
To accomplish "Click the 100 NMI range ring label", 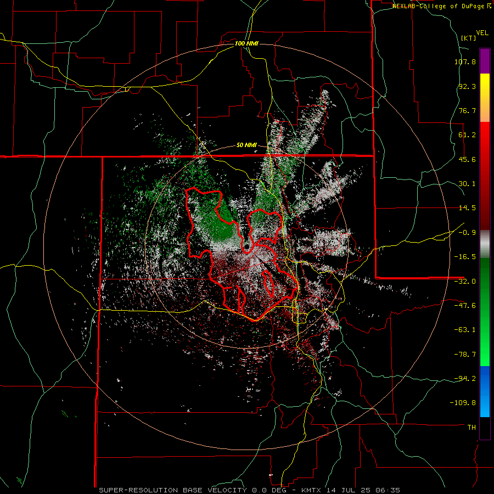I will click(x=246, y=43).
